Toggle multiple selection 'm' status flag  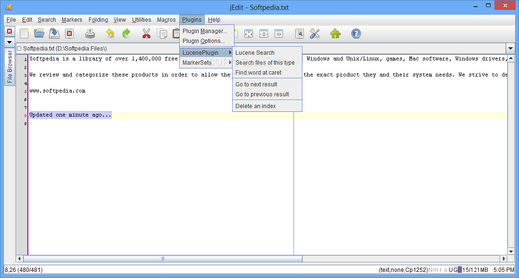click(436, 270)
